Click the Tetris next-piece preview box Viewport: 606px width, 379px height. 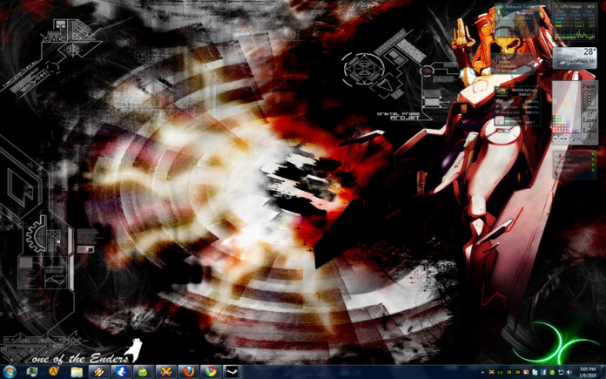click(x=589, y=98)
